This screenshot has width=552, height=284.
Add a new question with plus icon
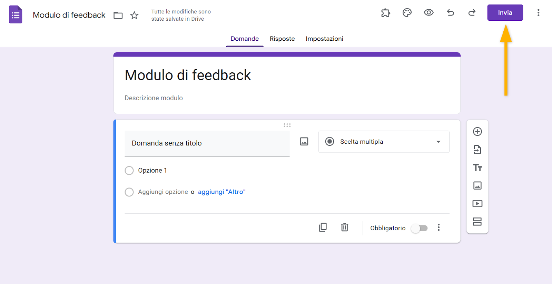point(477,132)
